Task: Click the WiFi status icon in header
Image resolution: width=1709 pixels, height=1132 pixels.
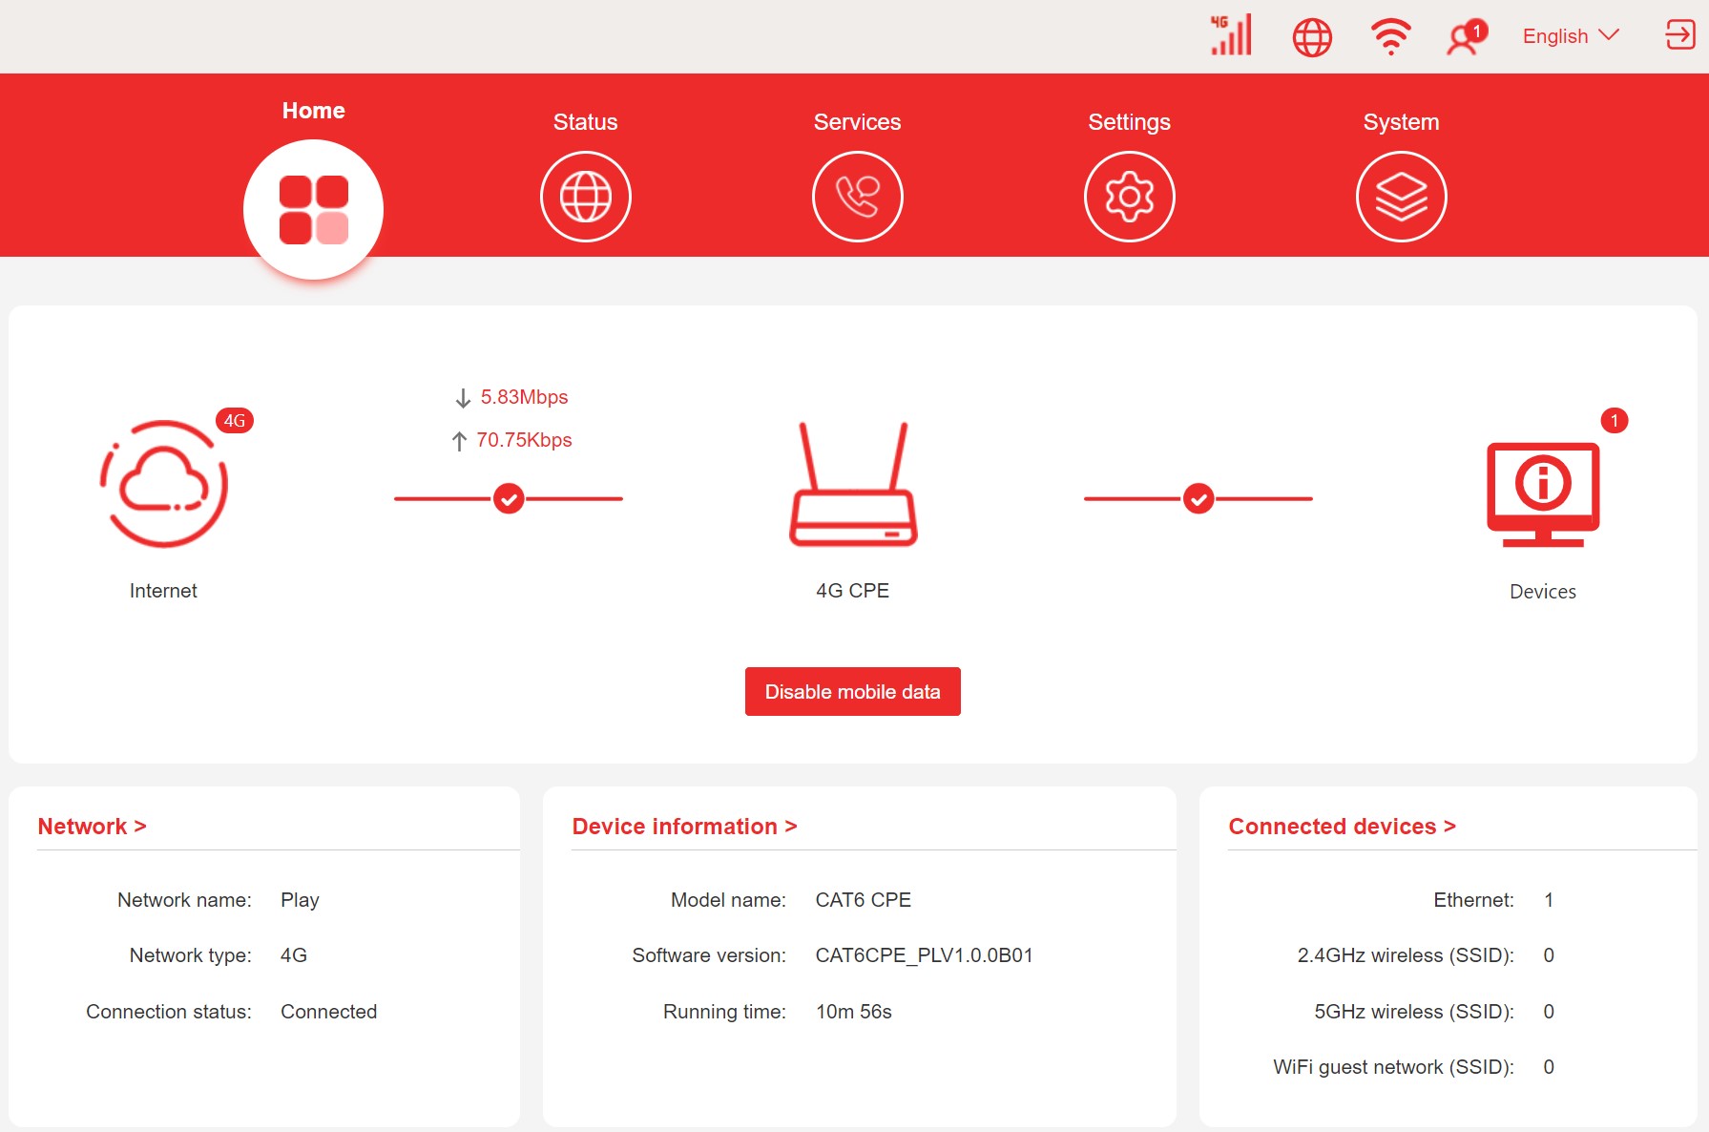Action: click(1390, 37)
